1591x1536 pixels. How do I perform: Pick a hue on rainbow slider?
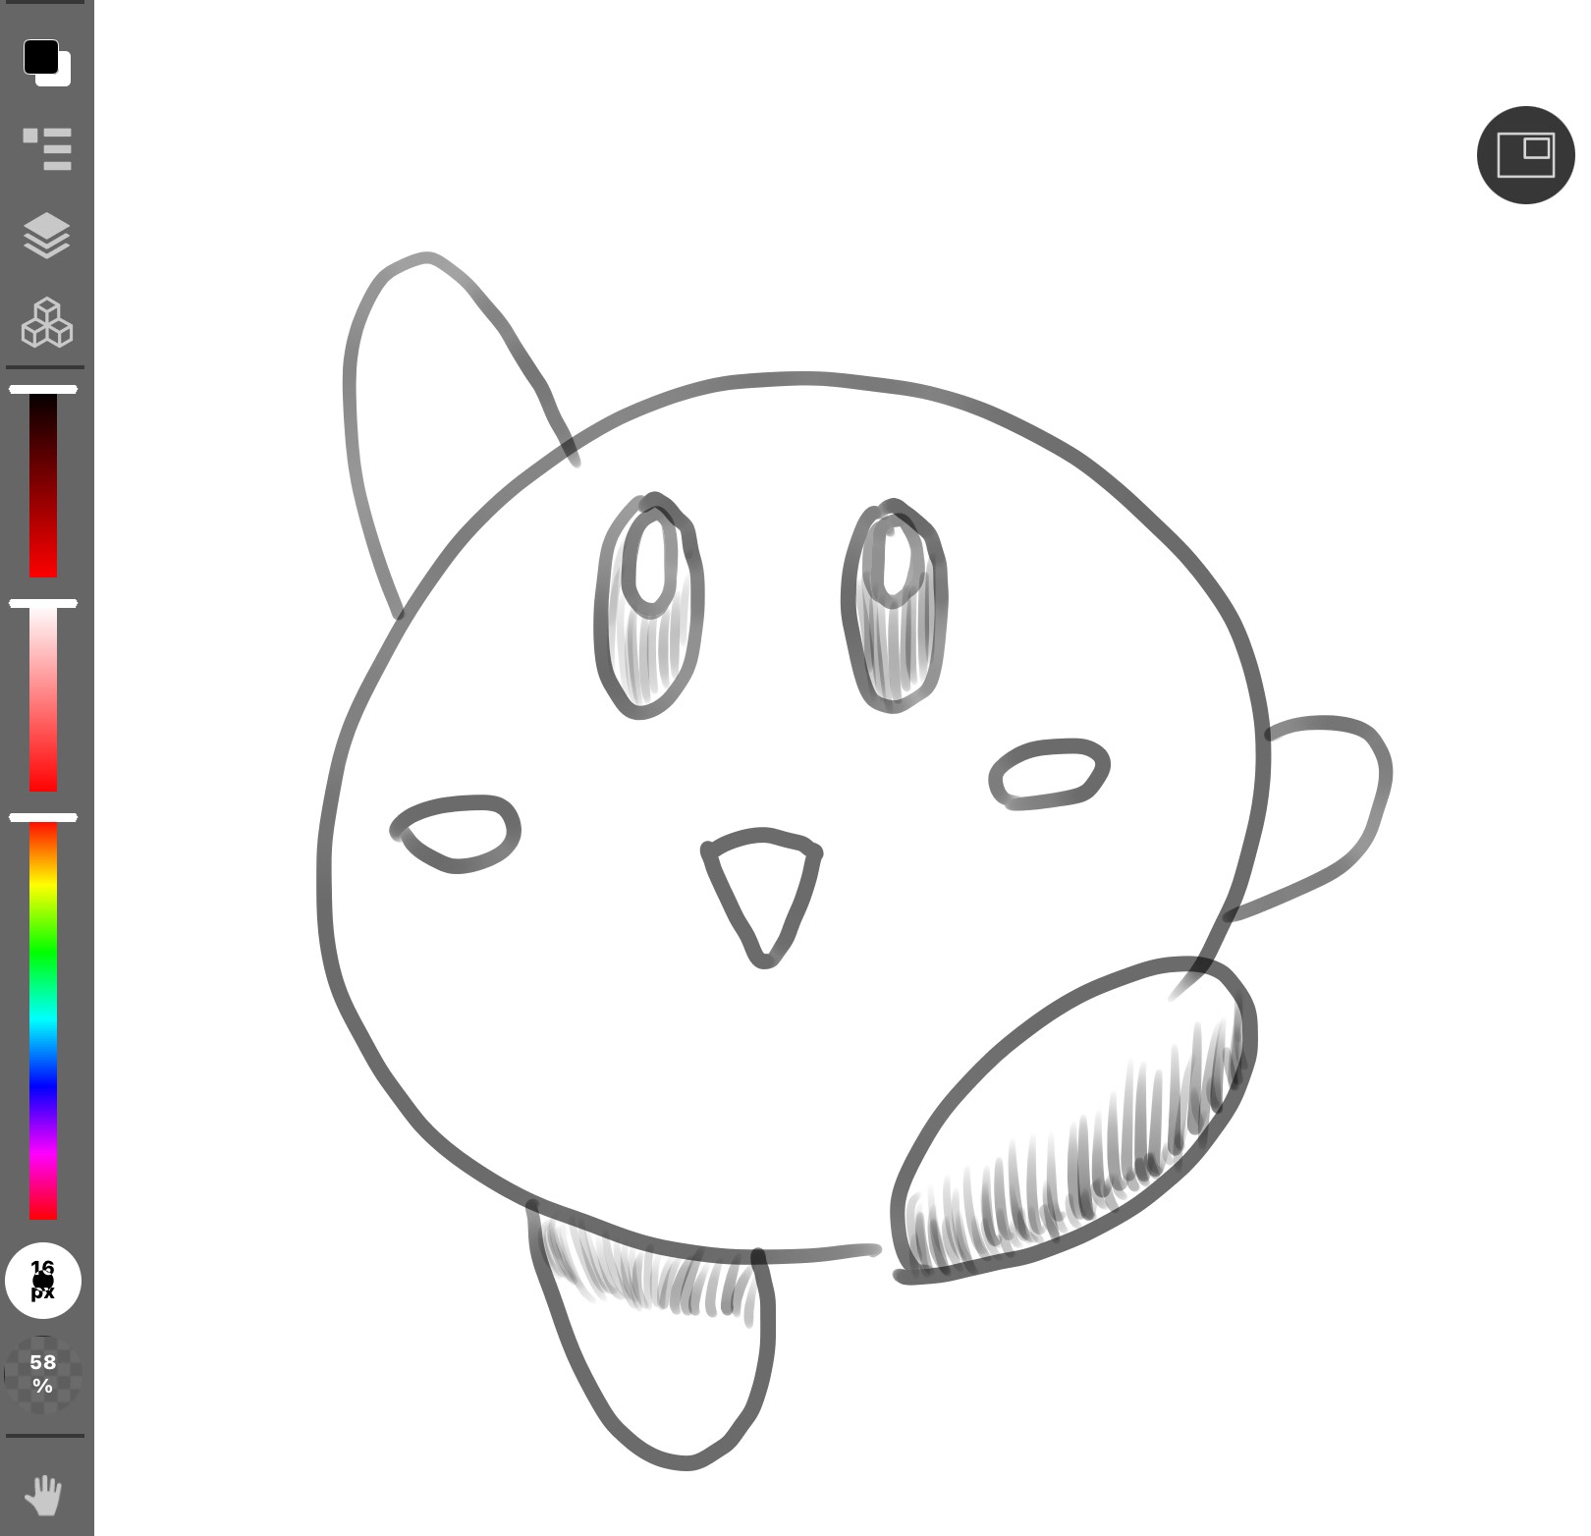[43, 1021]
